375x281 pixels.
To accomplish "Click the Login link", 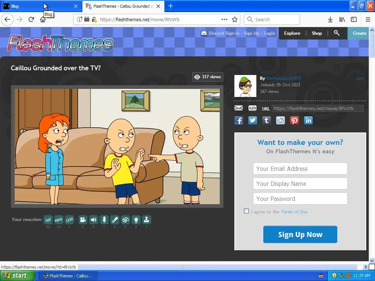I will (269, 33).
